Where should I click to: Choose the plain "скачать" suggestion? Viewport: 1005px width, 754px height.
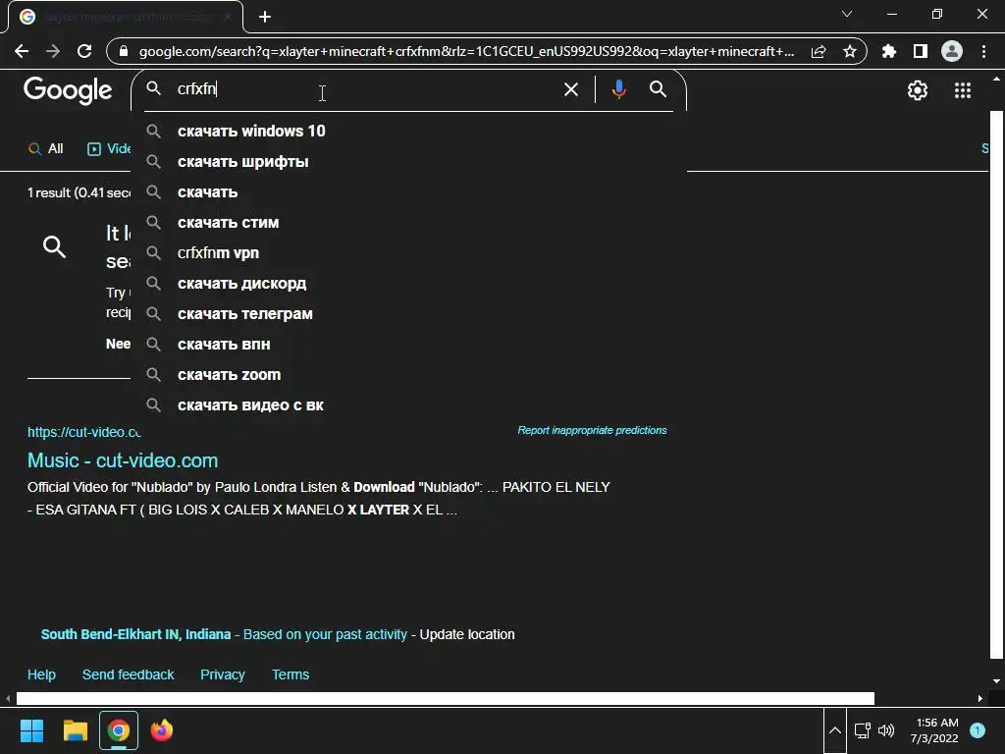pyautogui.click(x=408, y=191)
